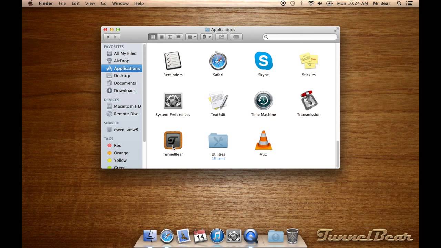The height and width of the screenshot is (248, 441).
Task: Open the Mail stamp icon in Dock
Action: pyautogui.click(x=184, y=236)
